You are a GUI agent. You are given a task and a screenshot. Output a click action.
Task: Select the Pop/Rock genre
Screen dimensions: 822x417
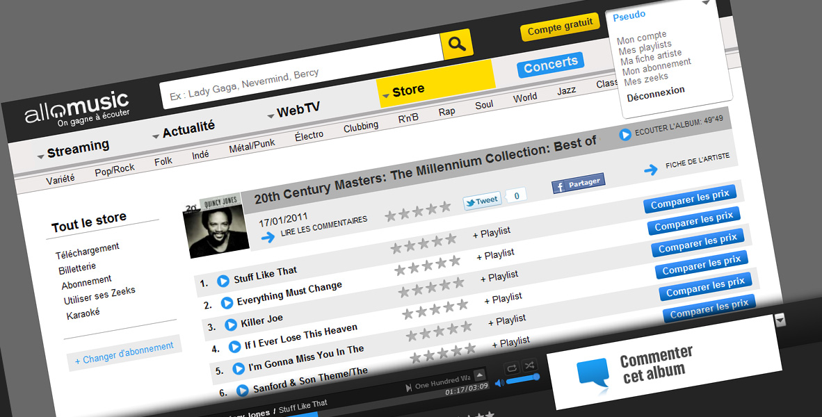pyautogui.click(x=115, y=170)
